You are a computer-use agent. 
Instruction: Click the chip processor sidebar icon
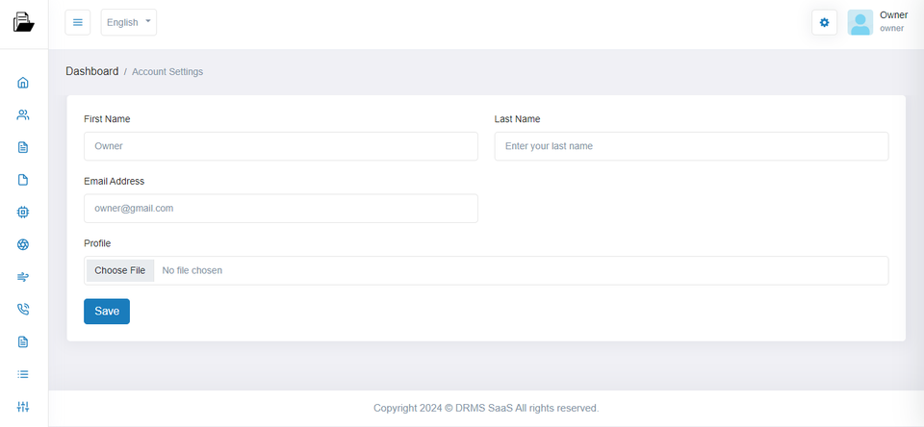(x=23, y=212)
